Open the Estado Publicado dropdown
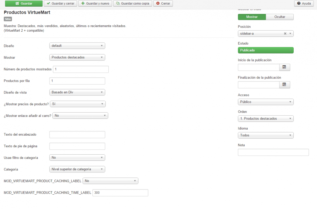 click(266, 50)
